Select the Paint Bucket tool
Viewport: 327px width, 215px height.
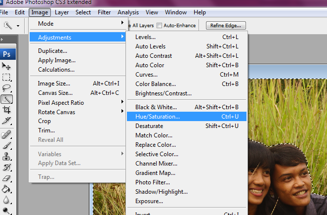[6, 189]
